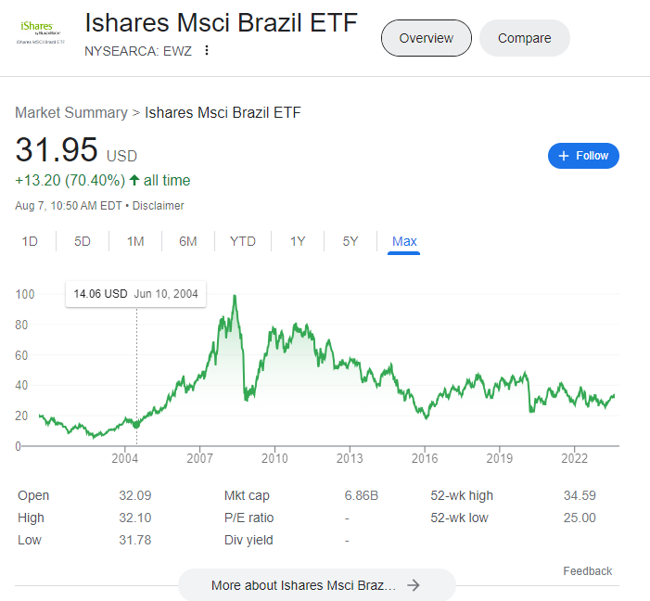This screenshot has height=601, width=650.
Task: Show year-to-date YTD chart
Action: (x=243, y=241)
